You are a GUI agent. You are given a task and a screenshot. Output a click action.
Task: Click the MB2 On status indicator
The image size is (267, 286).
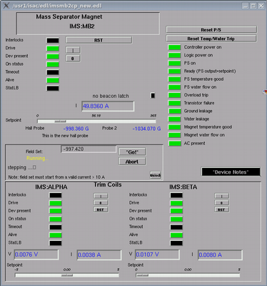[53, 64]
